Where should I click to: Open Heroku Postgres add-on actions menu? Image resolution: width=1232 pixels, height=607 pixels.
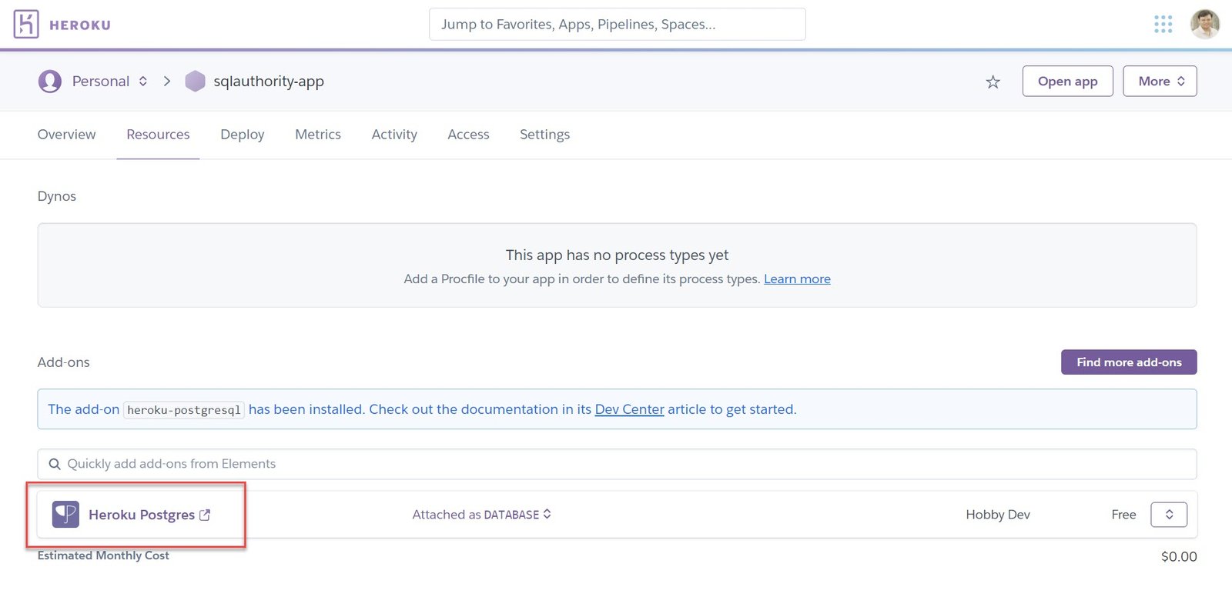point(1169,514)
